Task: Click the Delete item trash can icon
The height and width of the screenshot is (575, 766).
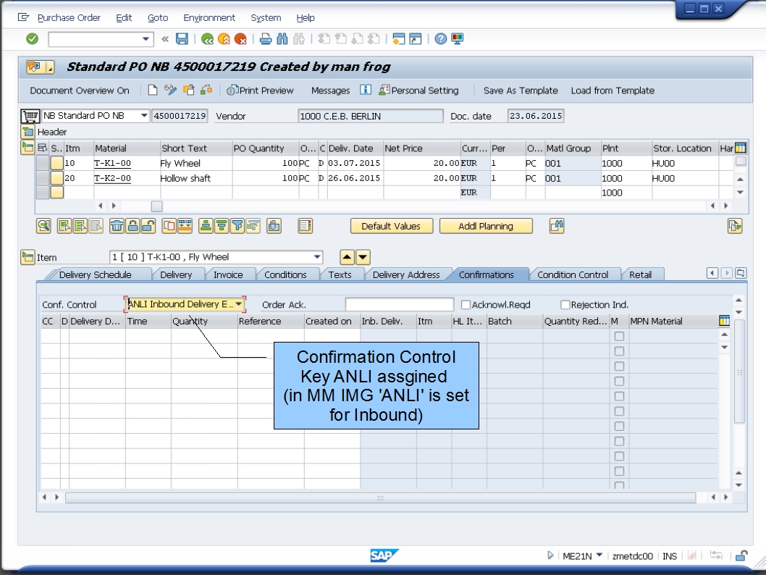Action: pos(117,226)
